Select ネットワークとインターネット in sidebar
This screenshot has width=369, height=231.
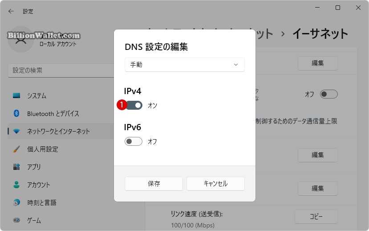pyautogui.click(x=61, y=131)
